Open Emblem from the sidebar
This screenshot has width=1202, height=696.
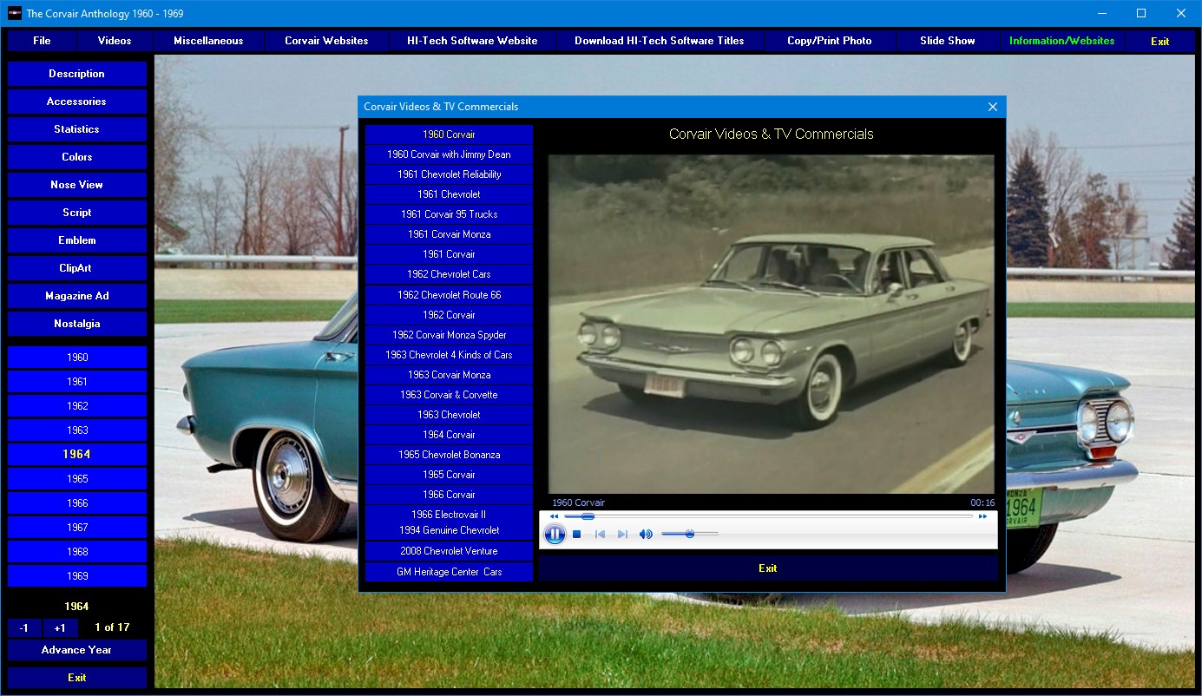(x=77, y=240)
